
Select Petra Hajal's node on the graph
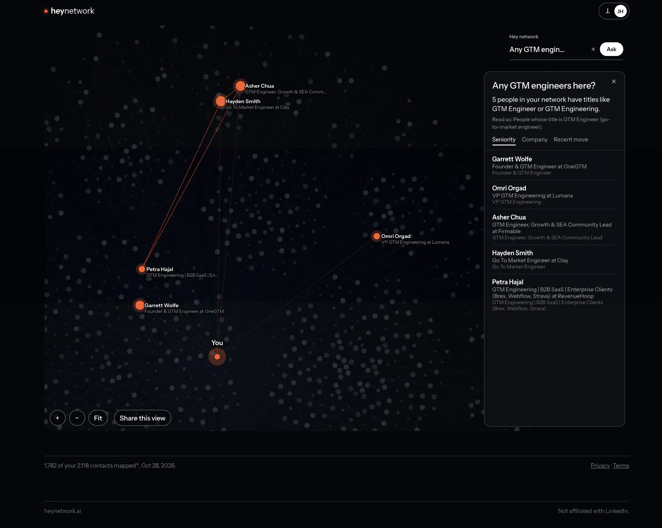click(x=142, y=269)
